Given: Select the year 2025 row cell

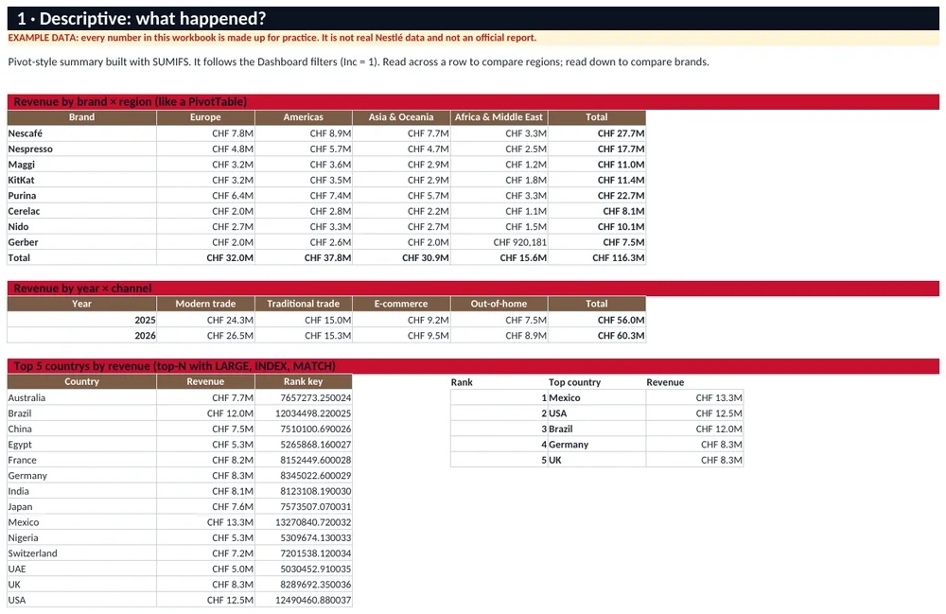Looking at the screenshot, I should [81, 321].
